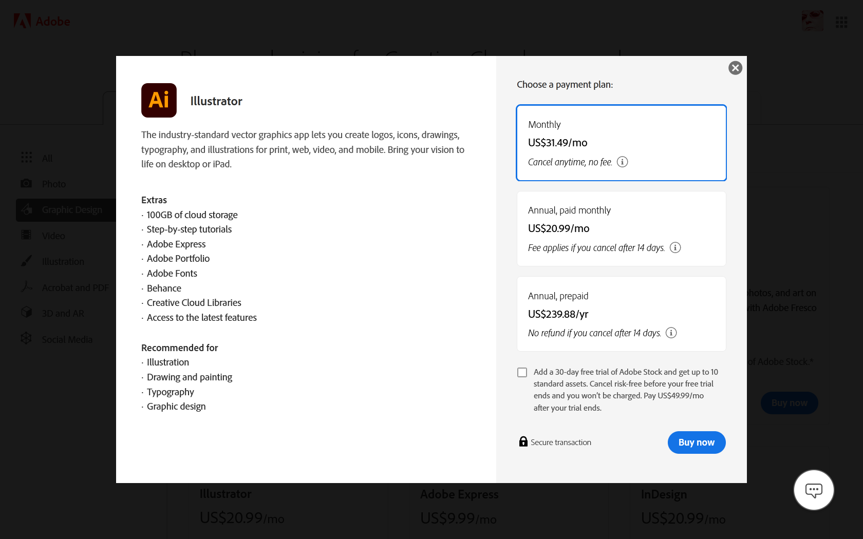Click the Graphic Design sidebar icon
This screenshot has width=863, height=539.
pos(26,209)
